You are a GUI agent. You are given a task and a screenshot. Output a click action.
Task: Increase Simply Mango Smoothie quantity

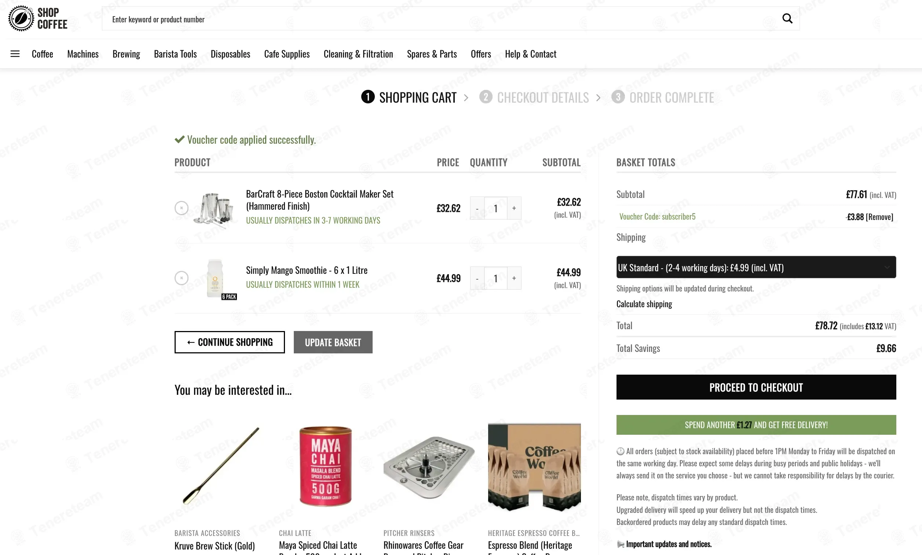(514, 278)
